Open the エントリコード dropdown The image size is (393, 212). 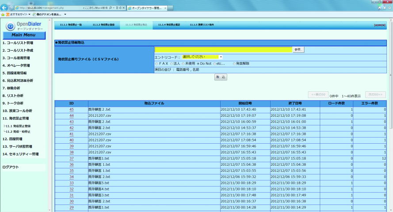point(202,57)
